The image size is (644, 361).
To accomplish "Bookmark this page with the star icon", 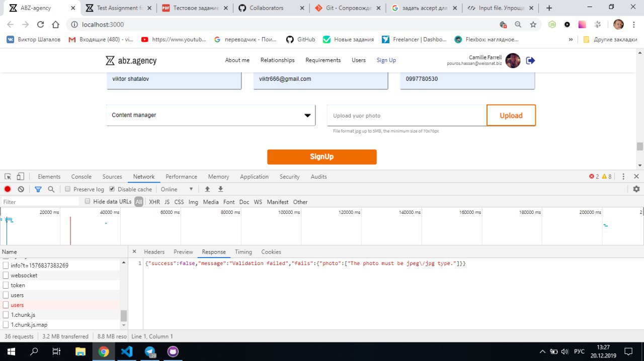I will pos(533,25).
